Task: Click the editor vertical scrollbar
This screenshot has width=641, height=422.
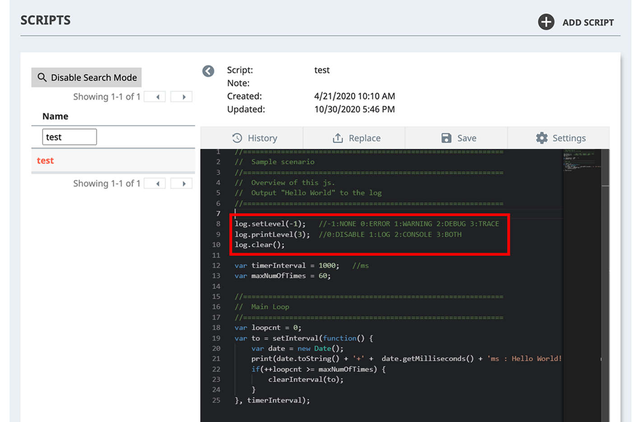Action: [x=605, y=285]
